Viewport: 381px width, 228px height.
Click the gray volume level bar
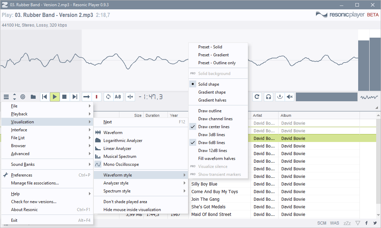coord(326,97)
